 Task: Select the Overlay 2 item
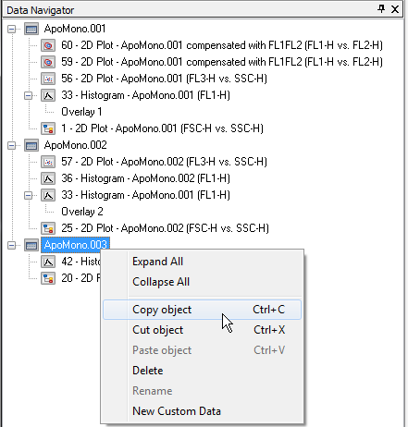[x=82, y=212]
